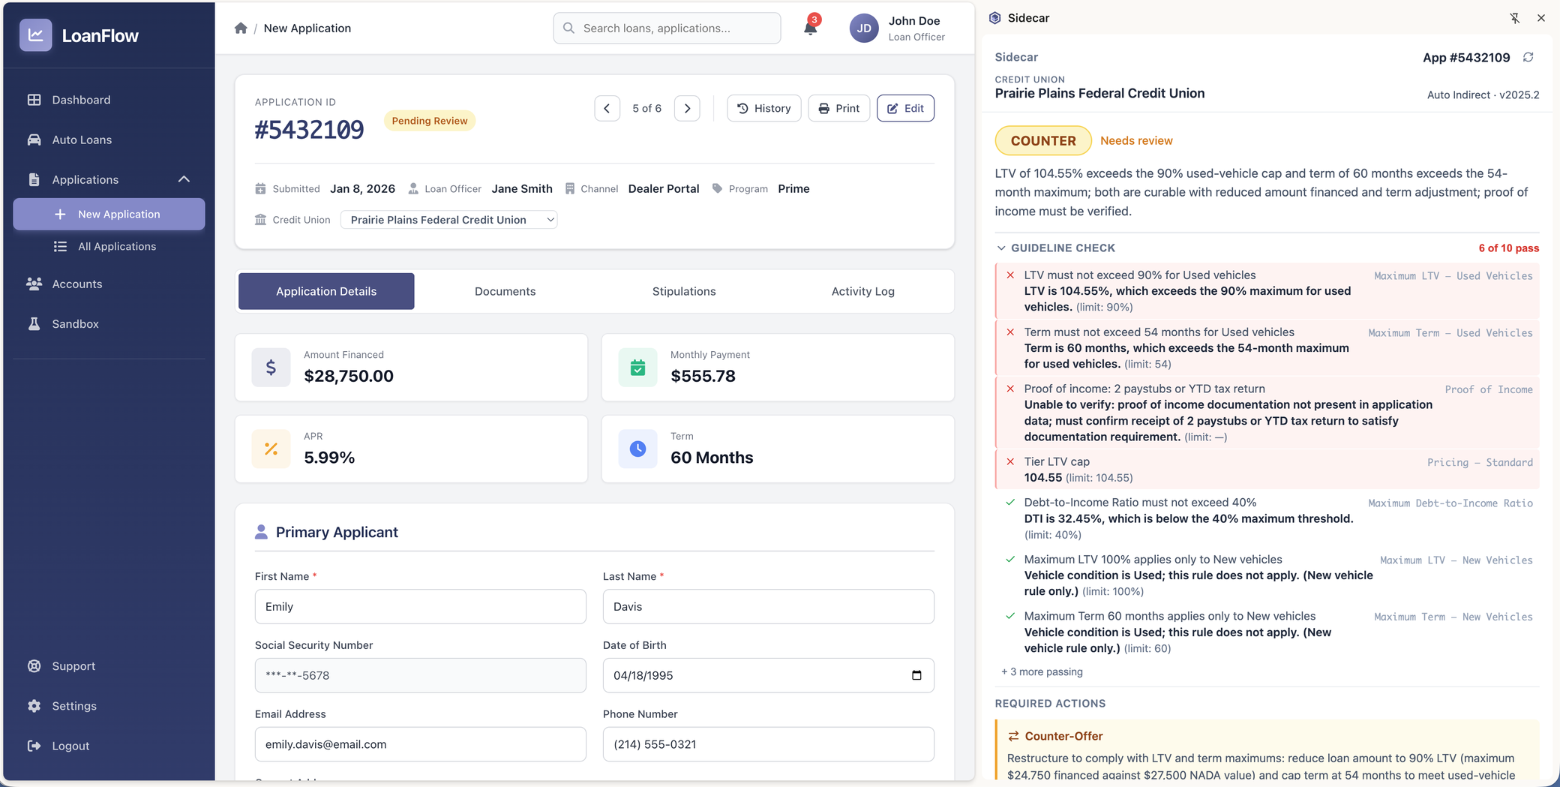Open Accounts in the sidebar
This screenshot has height=787, width=1560.
109,284
